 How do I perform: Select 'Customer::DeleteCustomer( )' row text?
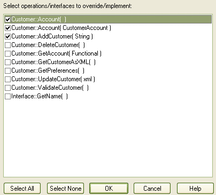pos(48,45)
